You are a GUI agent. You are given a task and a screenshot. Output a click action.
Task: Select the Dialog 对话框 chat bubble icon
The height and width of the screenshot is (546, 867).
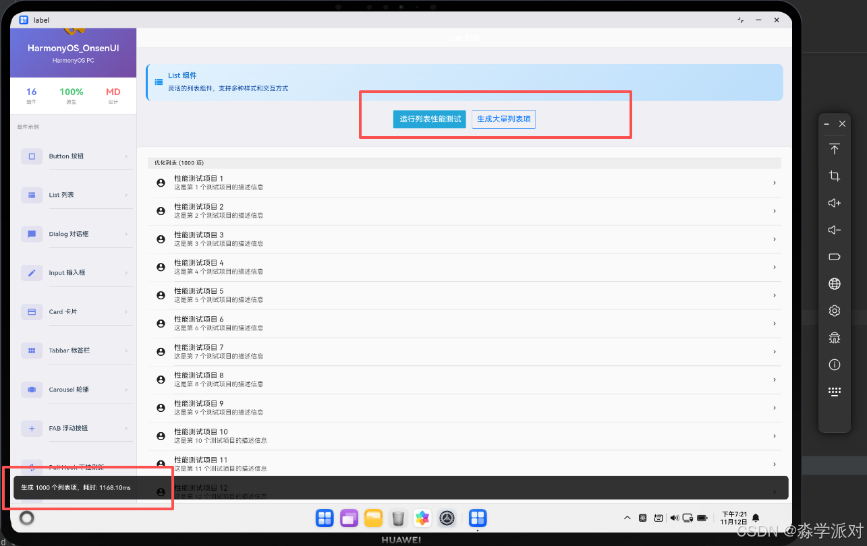pos(32,234)
